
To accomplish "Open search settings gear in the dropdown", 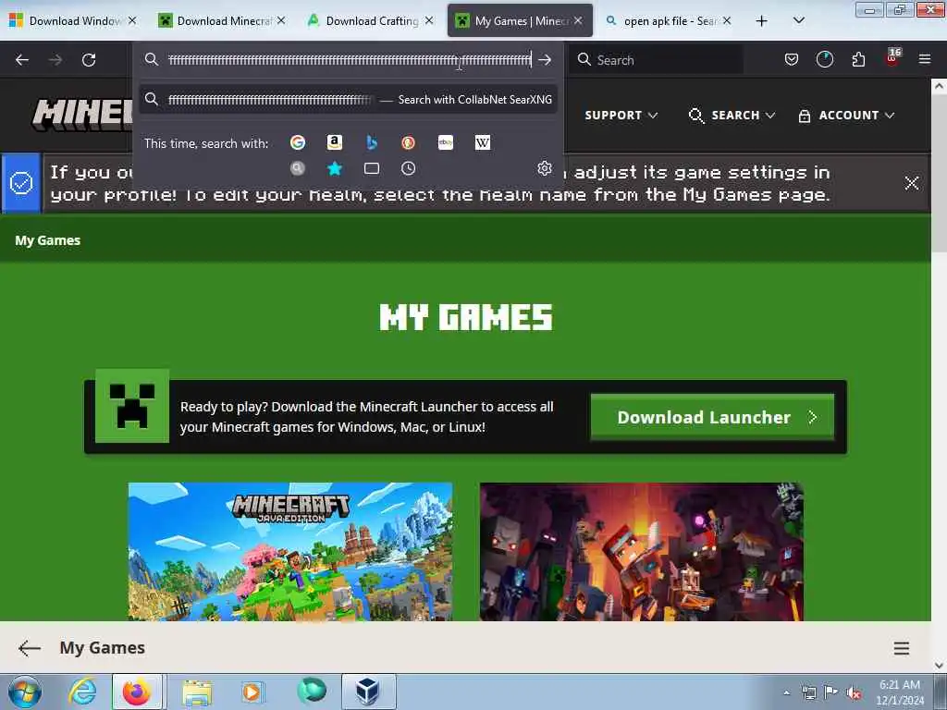I will 544,168.
